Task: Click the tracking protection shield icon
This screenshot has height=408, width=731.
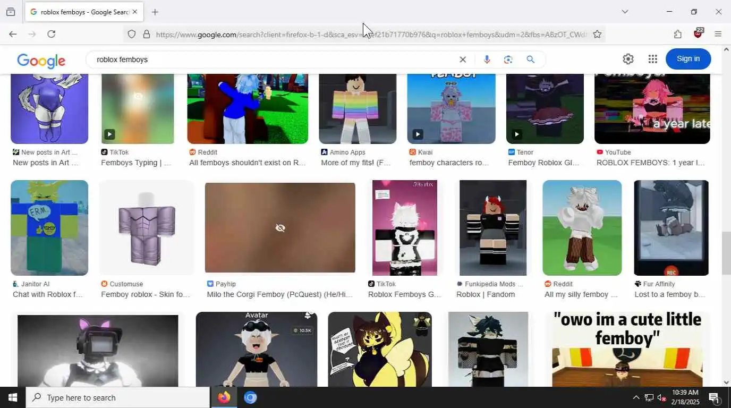Action: [x=131, y=35]
